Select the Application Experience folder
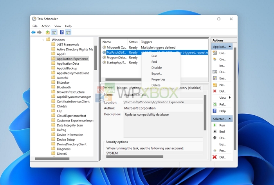The height and width of the screenshot is (185, 274). (x=72, y=59)
